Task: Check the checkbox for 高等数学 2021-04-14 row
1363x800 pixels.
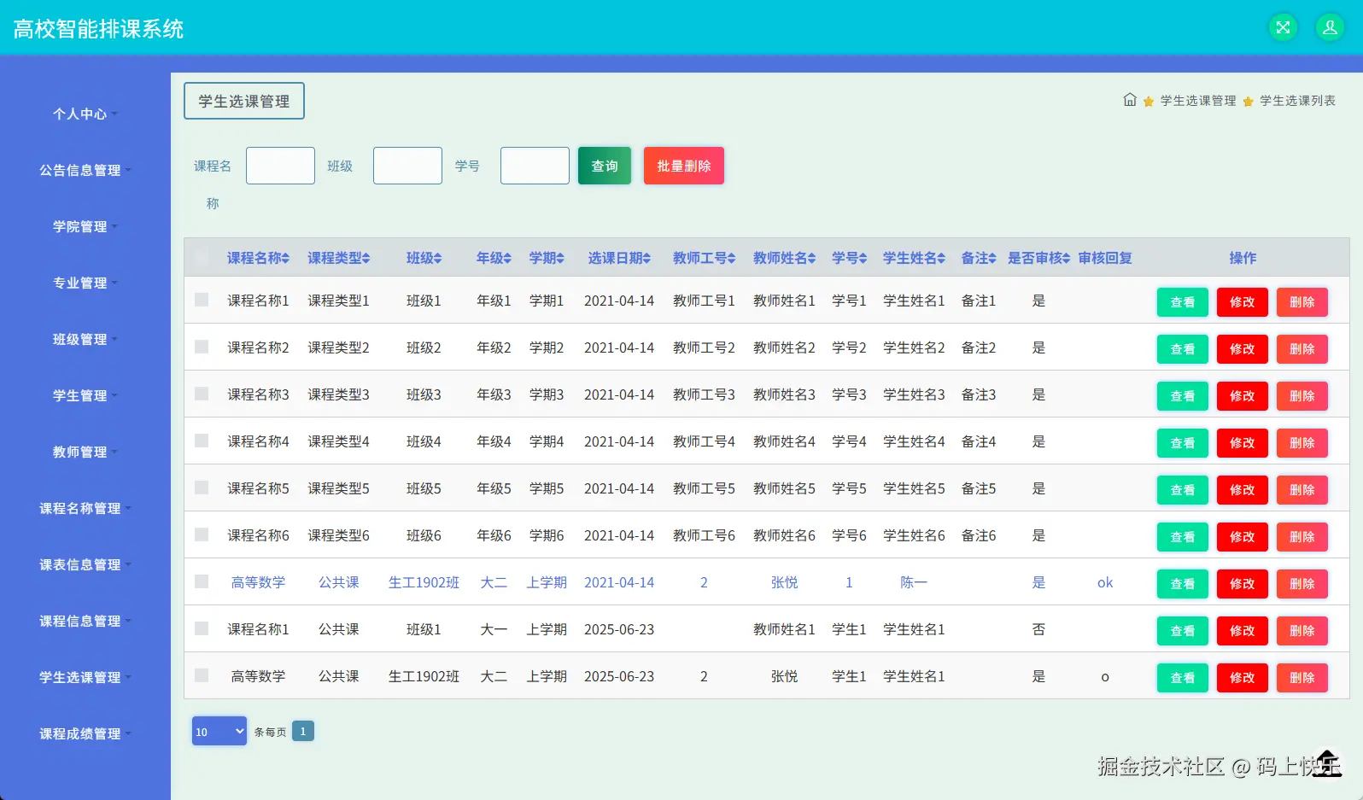Action: [202, 581]
